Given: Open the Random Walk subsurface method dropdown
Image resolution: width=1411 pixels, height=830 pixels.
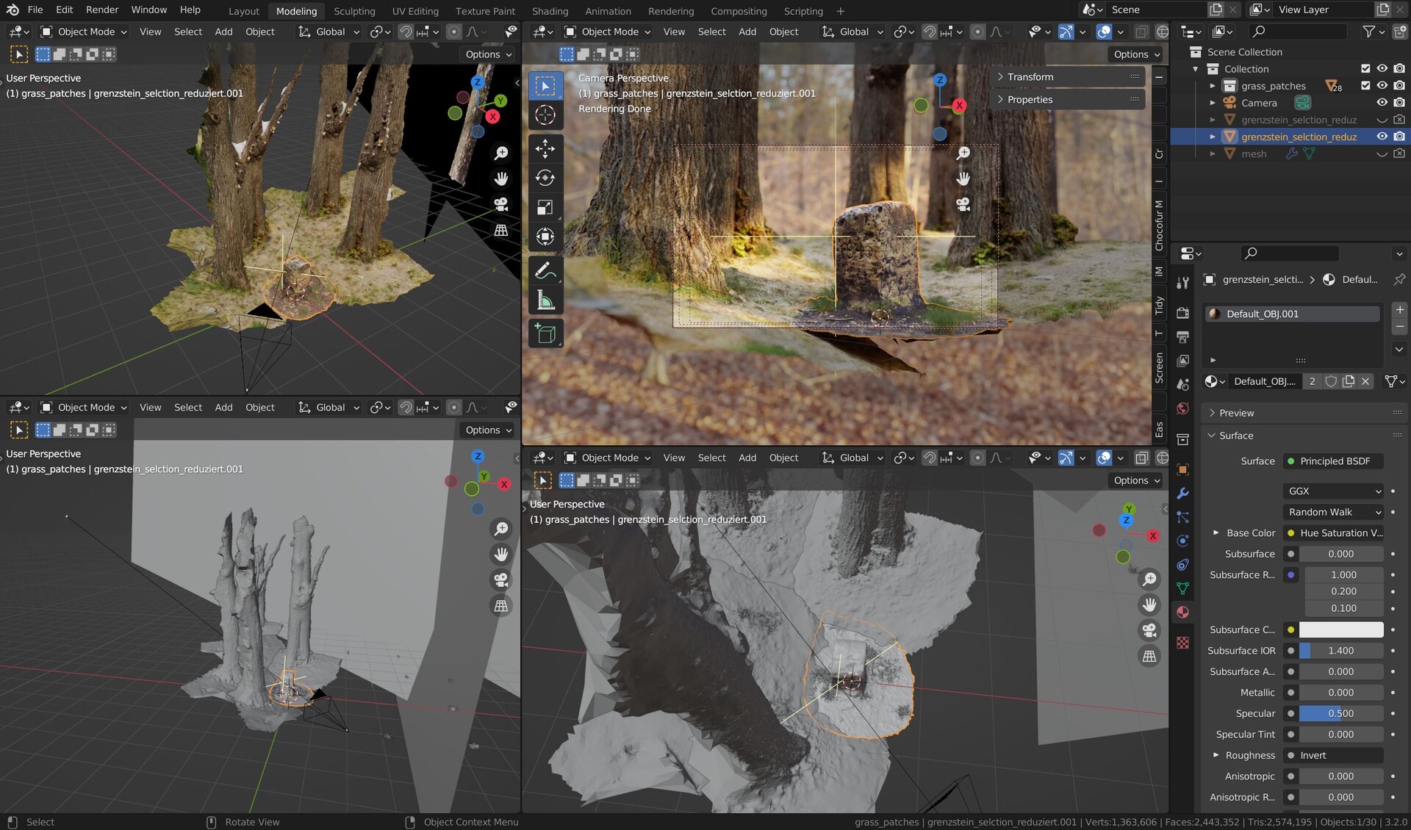Looking at the screenshot, I should [1334, 512].
